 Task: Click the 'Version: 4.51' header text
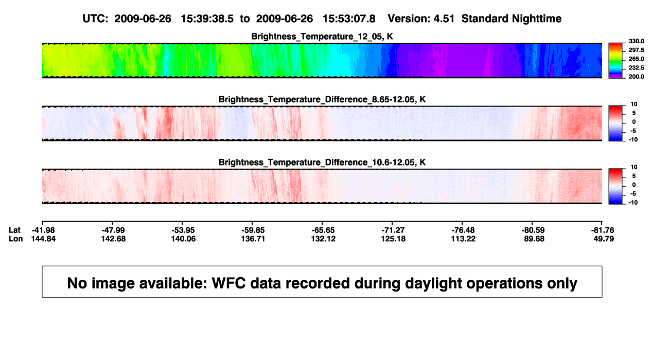[422, 19]
